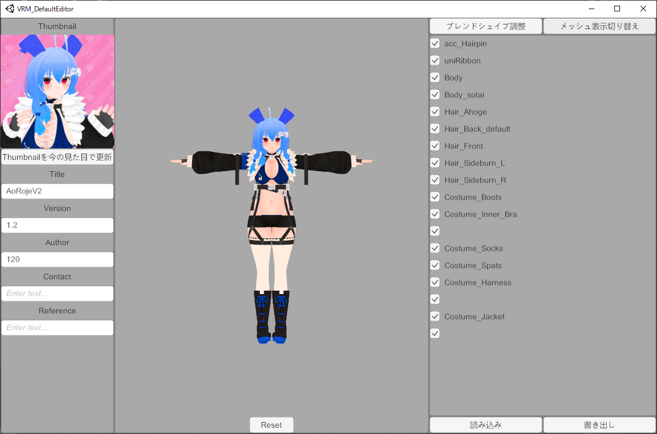The height and width of the screenshot is (434, 657).
Task: Click the Body_sotai label text
Action: tap(464, 95)
